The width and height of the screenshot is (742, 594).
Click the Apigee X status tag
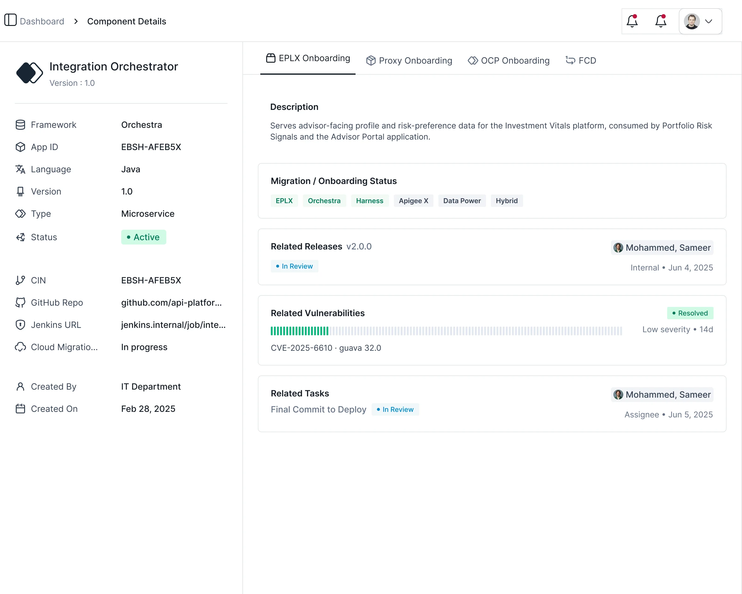click(x=413, y=201)
